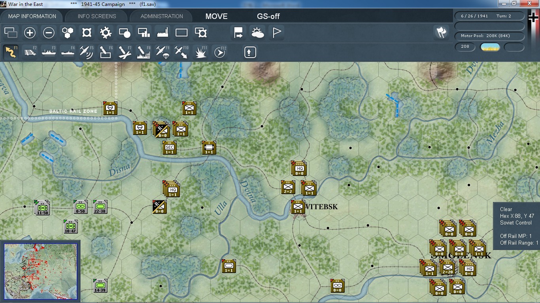Toggle the rectangle-with-circle map overlay icon

[125, 33]
